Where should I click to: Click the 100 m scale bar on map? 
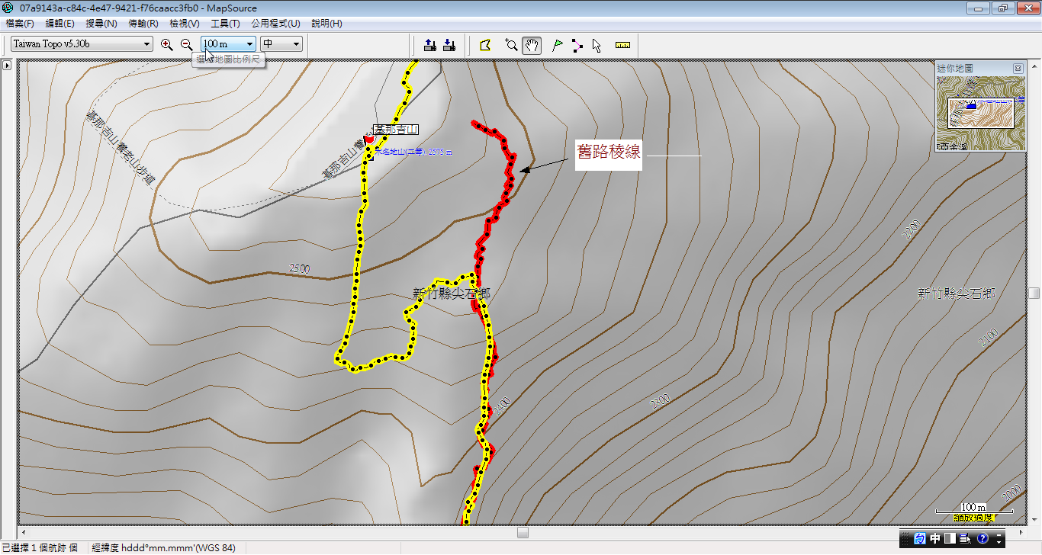click(973, 508)
